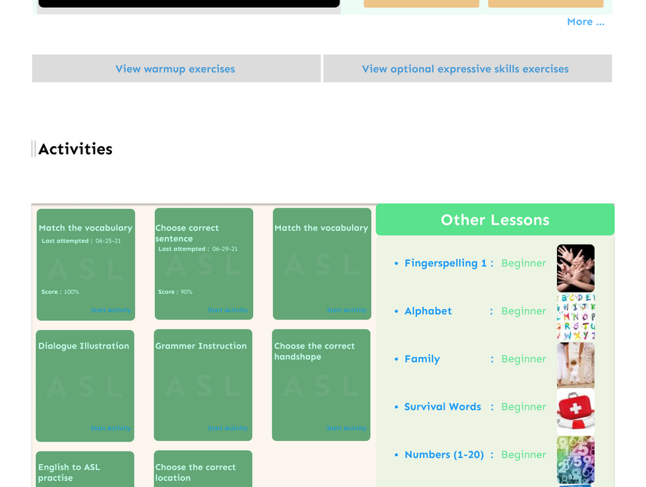Image resolution: width=646 pixels, height=487 pixels.
Task: Click the Dialogue Illustration card title
Action: pyautogui.click(x=84, y=346)
